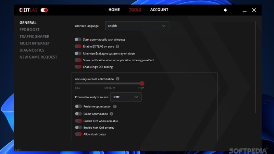
Task: Disable Enable EXITLAG on start
Action: pyautogui.click(x=78, y=47)
